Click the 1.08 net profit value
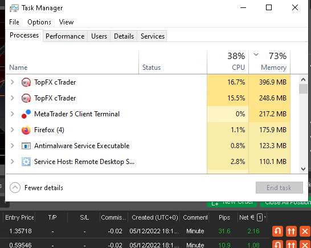Screen dimensions: 311x248 point(253,245)
